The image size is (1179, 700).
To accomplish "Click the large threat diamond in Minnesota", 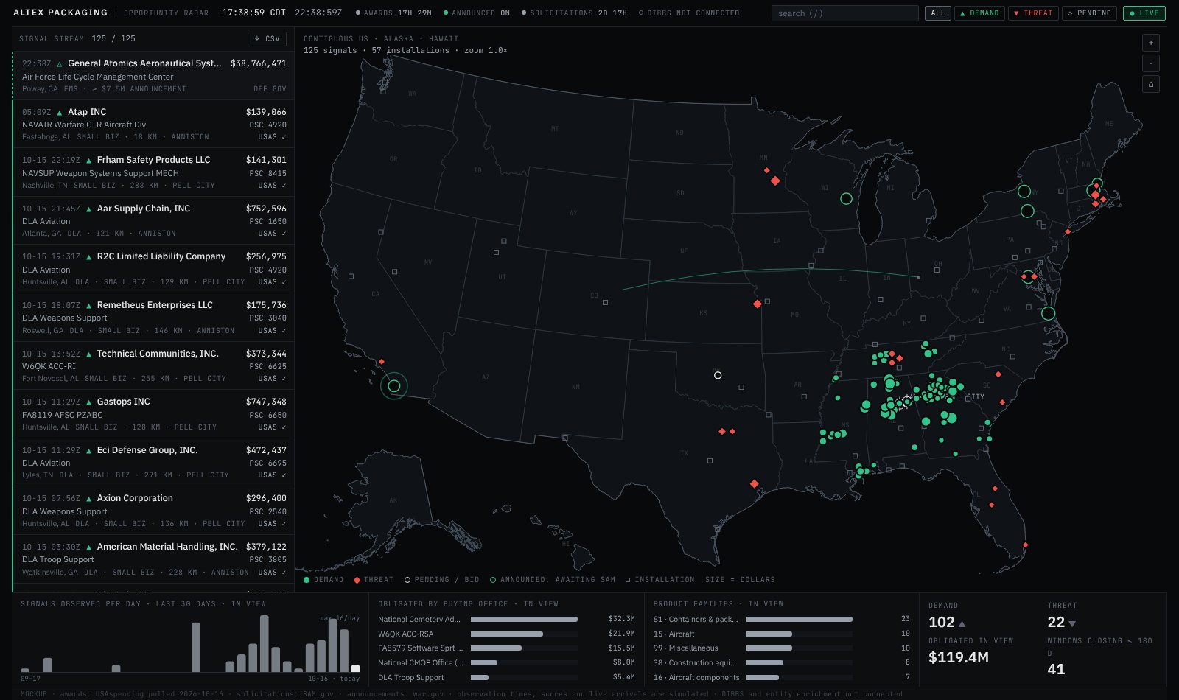I will tap(775, 181).
